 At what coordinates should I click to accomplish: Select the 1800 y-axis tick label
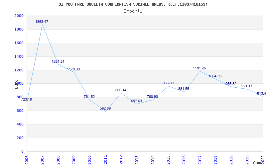point(19,29)
